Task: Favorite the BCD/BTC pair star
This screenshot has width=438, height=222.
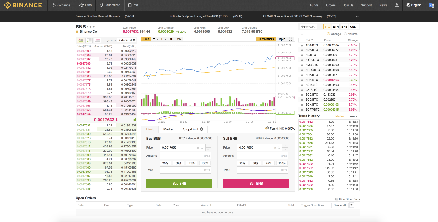Action: (x=302, y=100)
